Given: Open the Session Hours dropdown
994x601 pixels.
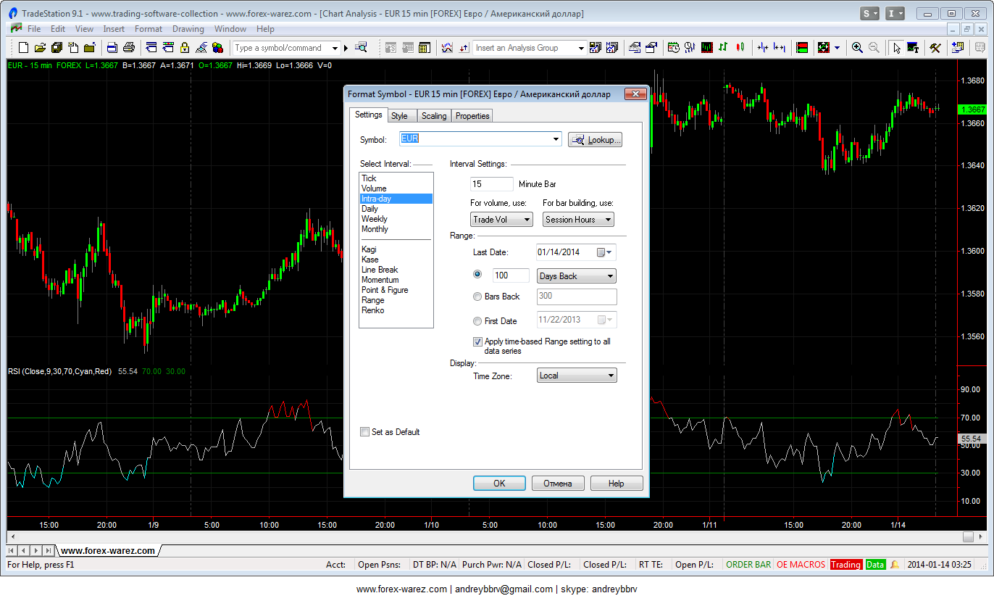Looking at the screenshot, I should (578, 220).
